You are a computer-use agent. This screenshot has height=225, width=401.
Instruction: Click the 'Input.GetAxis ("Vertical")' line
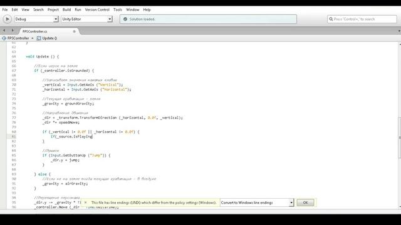click(83, 85)
